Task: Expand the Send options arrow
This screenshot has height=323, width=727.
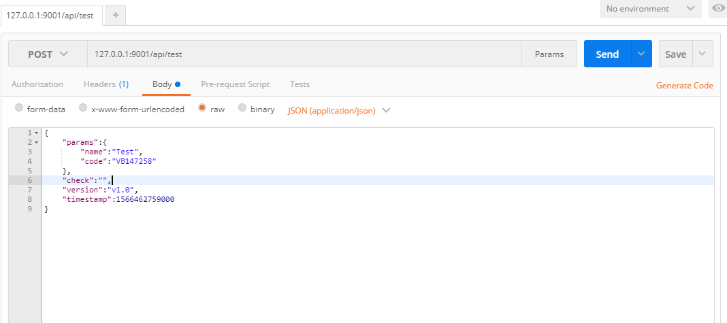Action: click(642, 54)
